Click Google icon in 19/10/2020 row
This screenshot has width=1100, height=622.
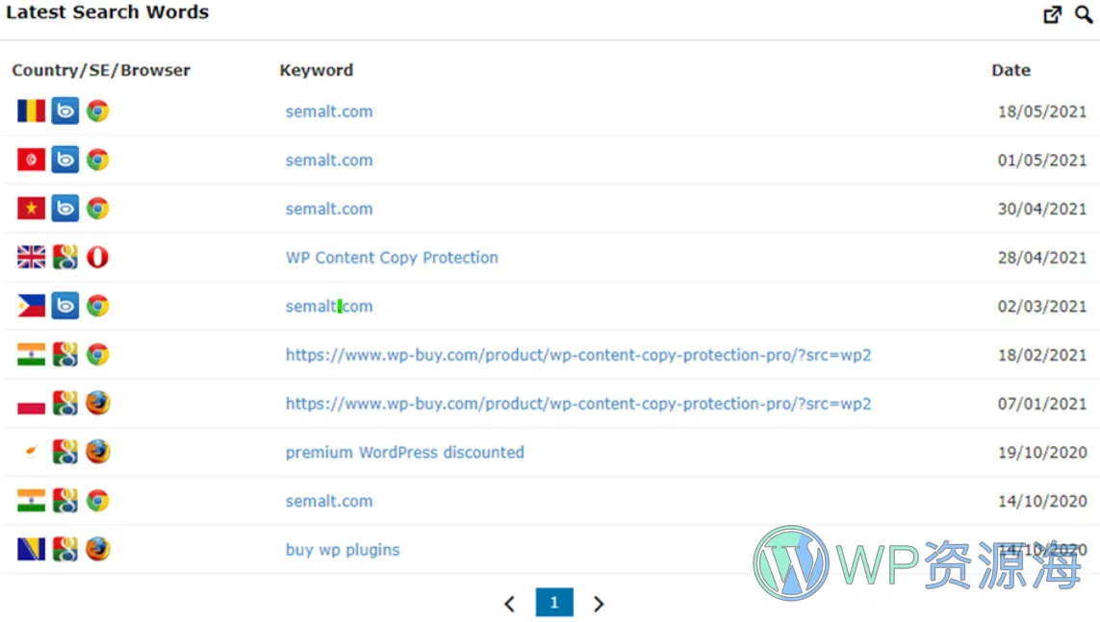(x=65, y=452)
